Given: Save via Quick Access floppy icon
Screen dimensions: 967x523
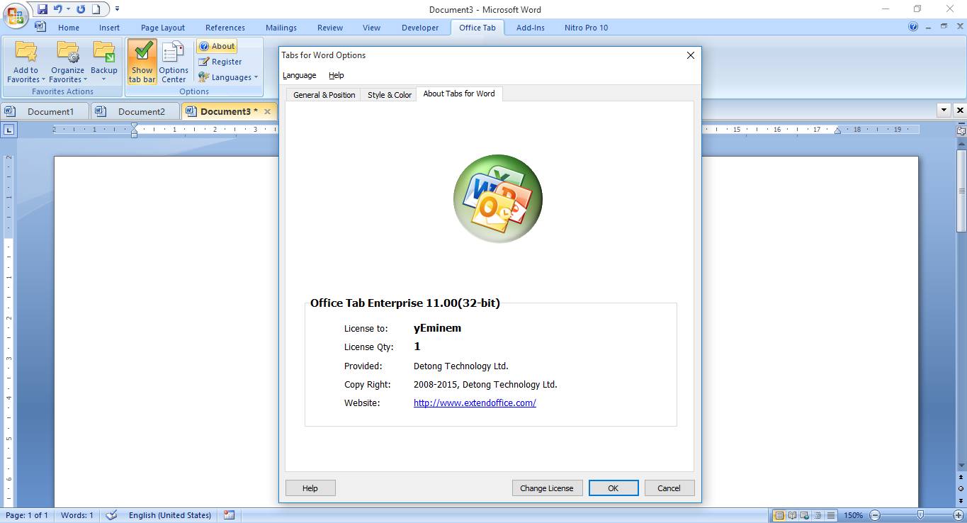Looking at the screenshot, I should [43, 9].
